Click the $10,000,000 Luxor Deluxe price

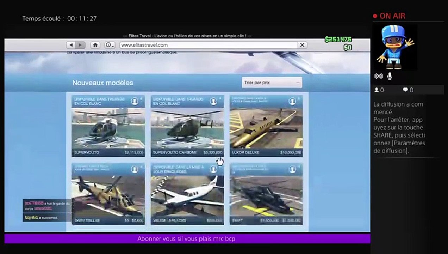click(x=290, y=152)
